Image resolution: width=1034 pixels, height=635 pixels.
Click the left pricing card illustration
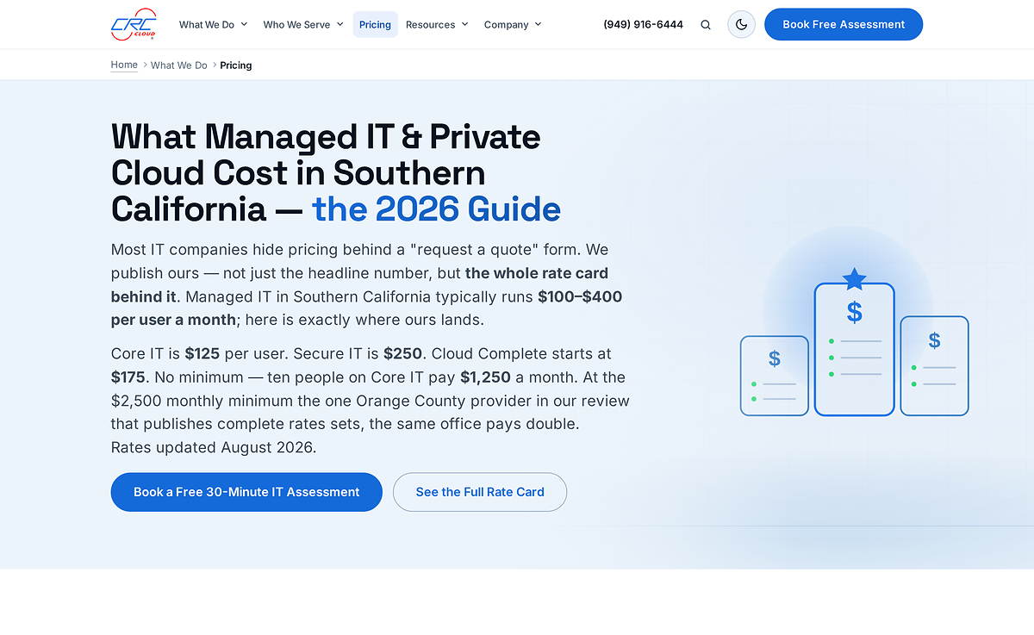click(x=775, y=376)
